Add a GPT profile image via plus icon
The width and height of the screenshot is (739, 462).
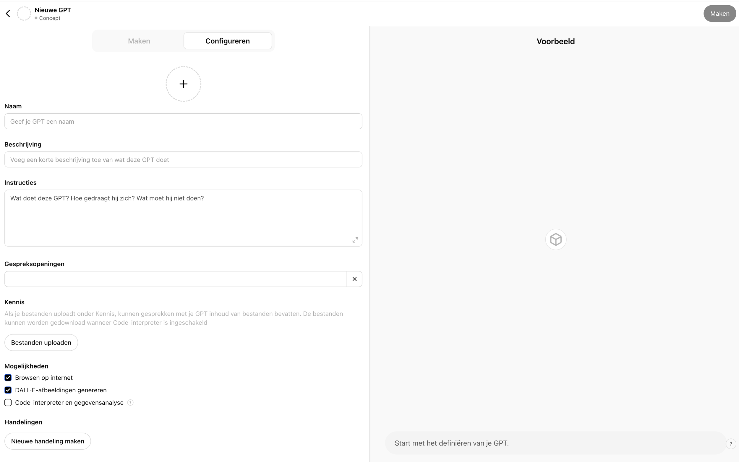[x=183, y=84]
